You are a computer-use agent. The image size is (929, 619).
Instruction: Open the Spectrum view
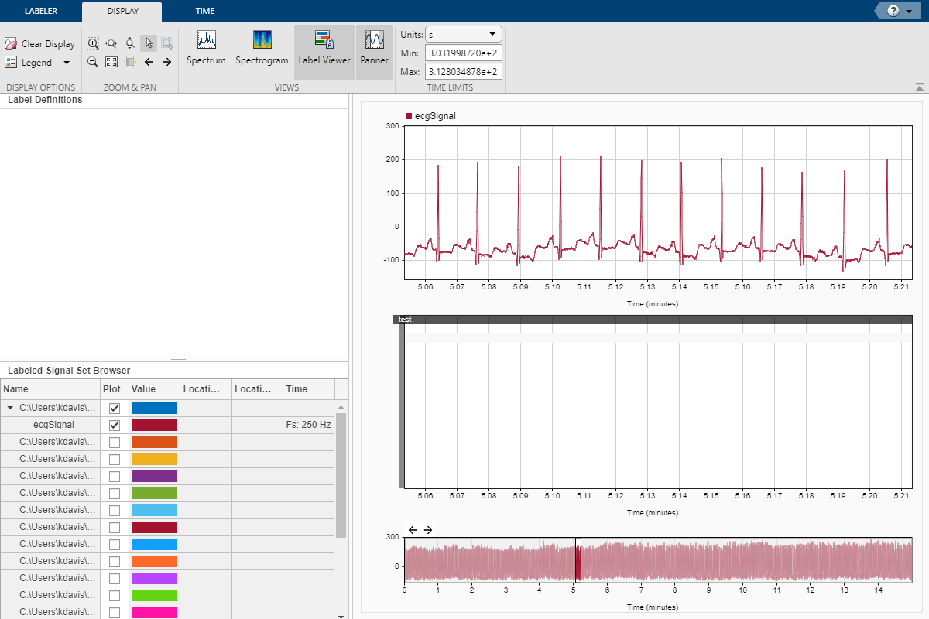206,47
